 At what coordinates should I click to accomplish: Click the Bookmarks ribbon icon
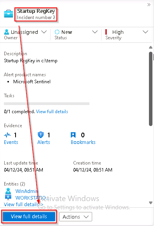point(73,135)
